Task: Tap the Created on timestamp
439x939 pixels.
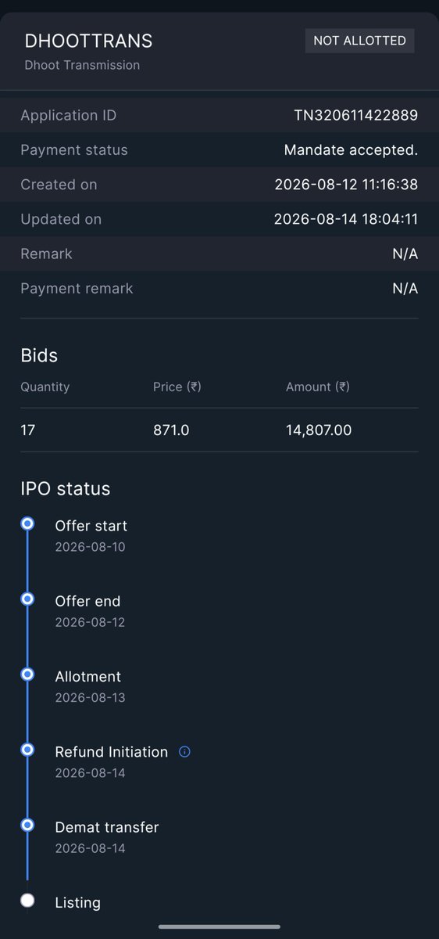Action: tap(346, 185)
